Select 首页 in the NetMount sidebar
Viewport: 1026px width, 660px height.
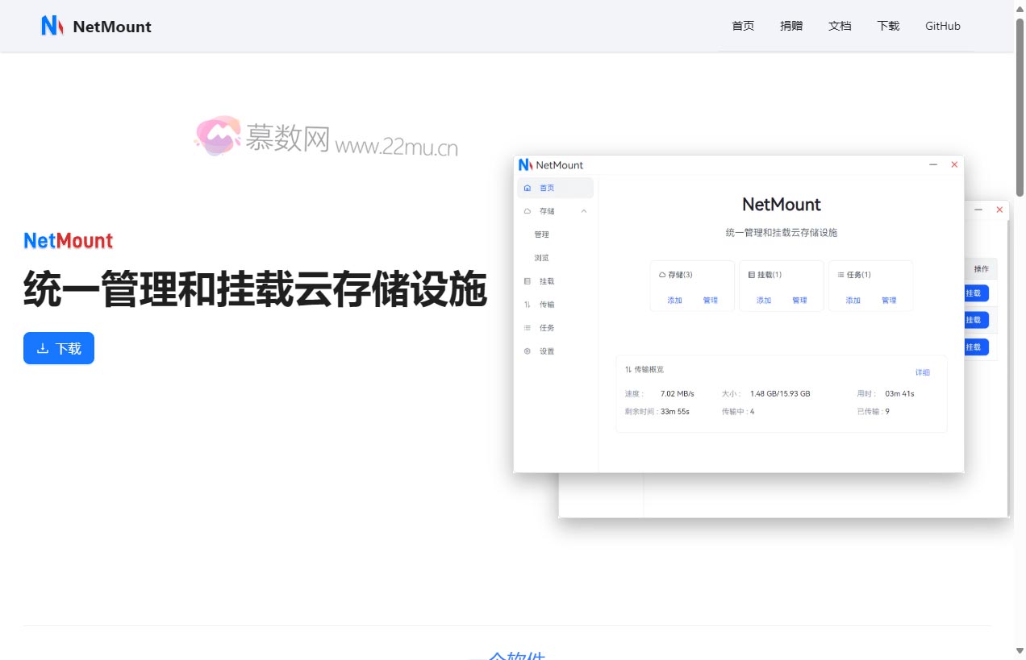pos(546,187)
